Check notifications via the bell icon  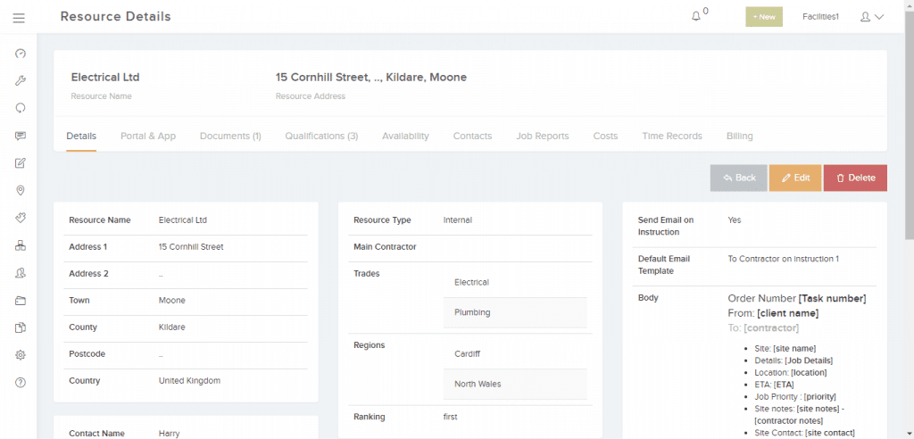pyautogui.click(x=697, y=16)
